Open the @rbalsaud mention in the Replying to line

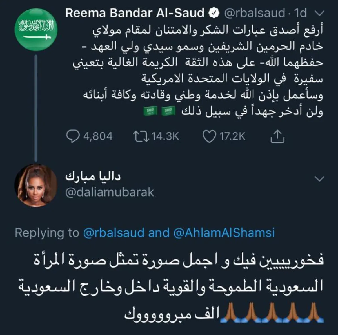coord(114,233)
